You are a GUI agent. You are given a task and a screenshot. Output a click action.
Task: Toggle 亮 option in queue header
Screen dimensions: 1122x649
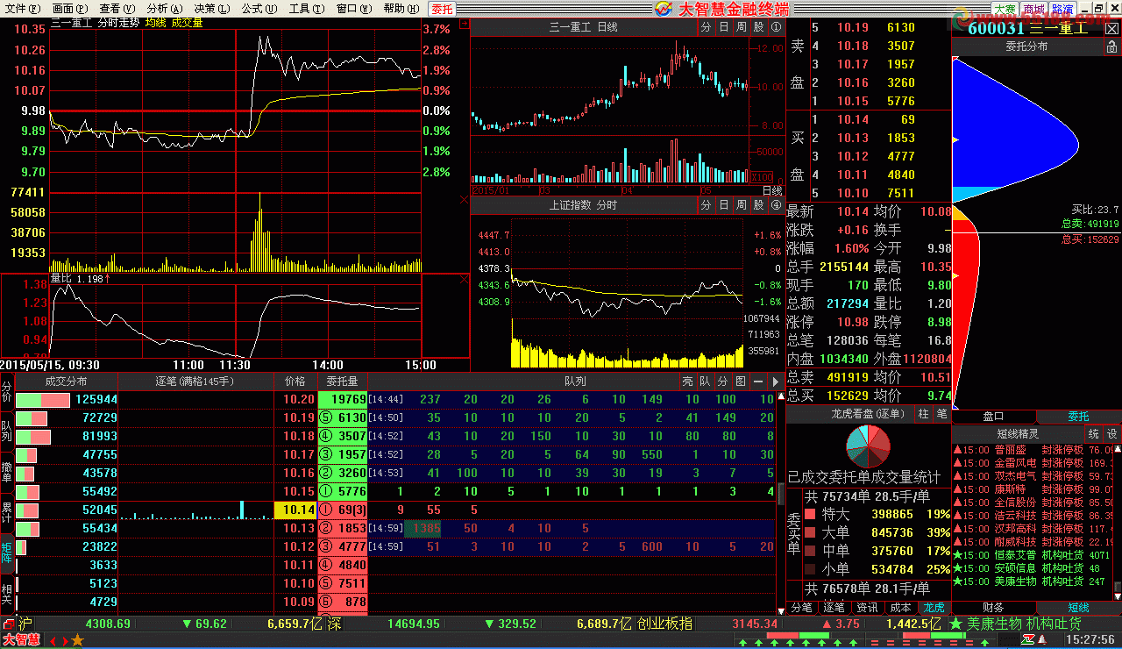point(687,382)
